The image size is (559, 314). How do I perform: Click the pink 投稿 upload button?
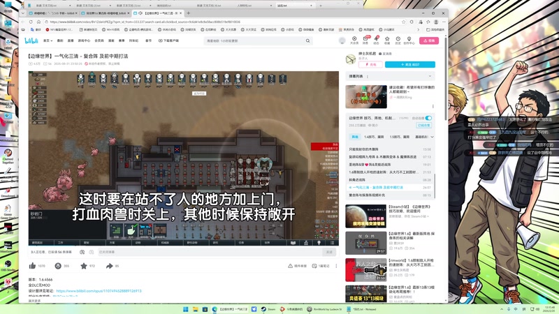[x=429, y=40]
